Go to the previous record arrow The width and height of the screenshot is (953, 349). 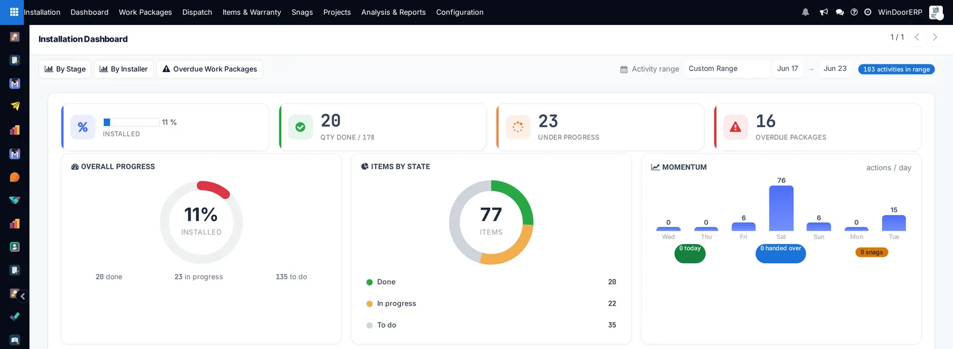pos(917,37)
